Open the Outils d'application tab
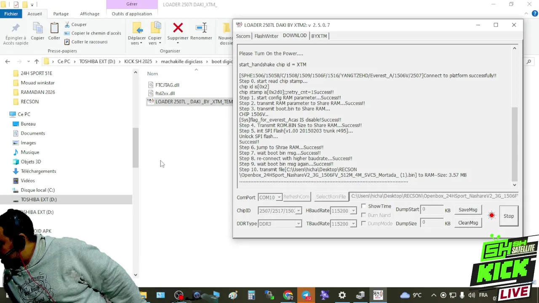 (132, 13)
